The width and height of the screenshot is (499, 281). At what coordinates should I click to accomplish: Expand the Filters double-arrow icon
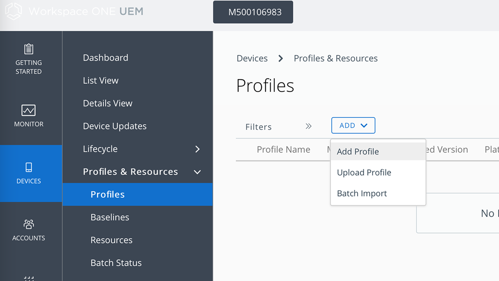tap(308, 126)
